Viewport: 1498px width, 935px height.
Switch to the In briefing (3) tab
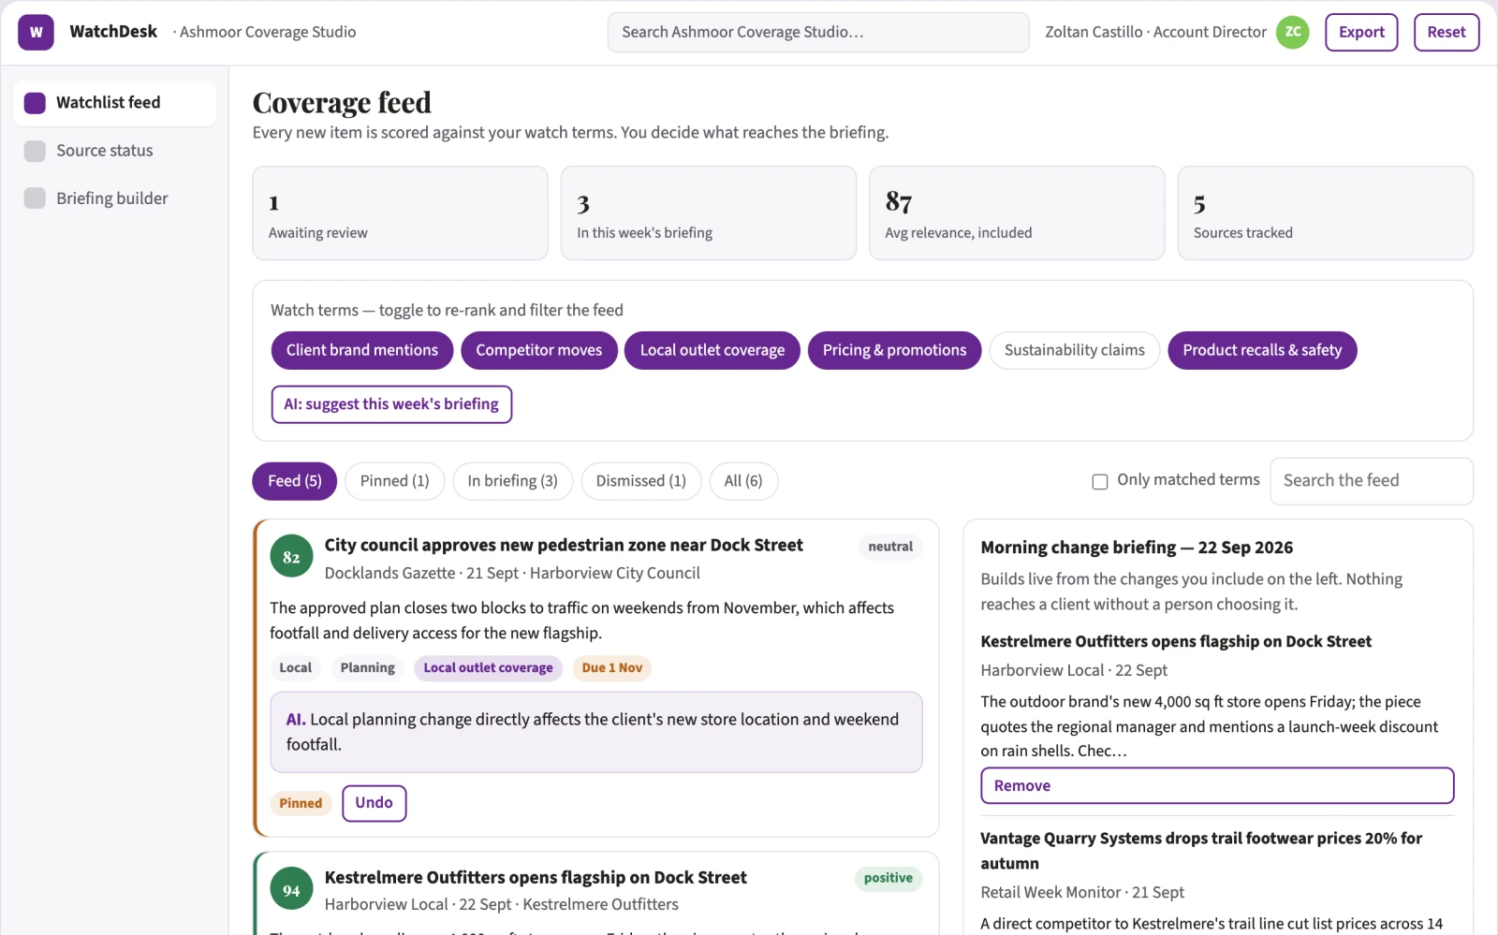pyautogui.click(x=513, y=481)
